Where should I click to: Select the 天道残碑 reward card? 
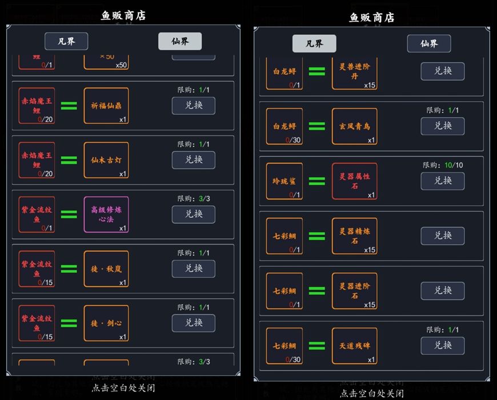pyautogui.click(x=354, y=346)
